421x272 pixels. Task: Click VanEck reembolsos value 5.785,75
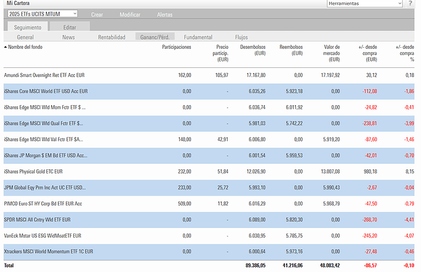click(x=294, y=236)
